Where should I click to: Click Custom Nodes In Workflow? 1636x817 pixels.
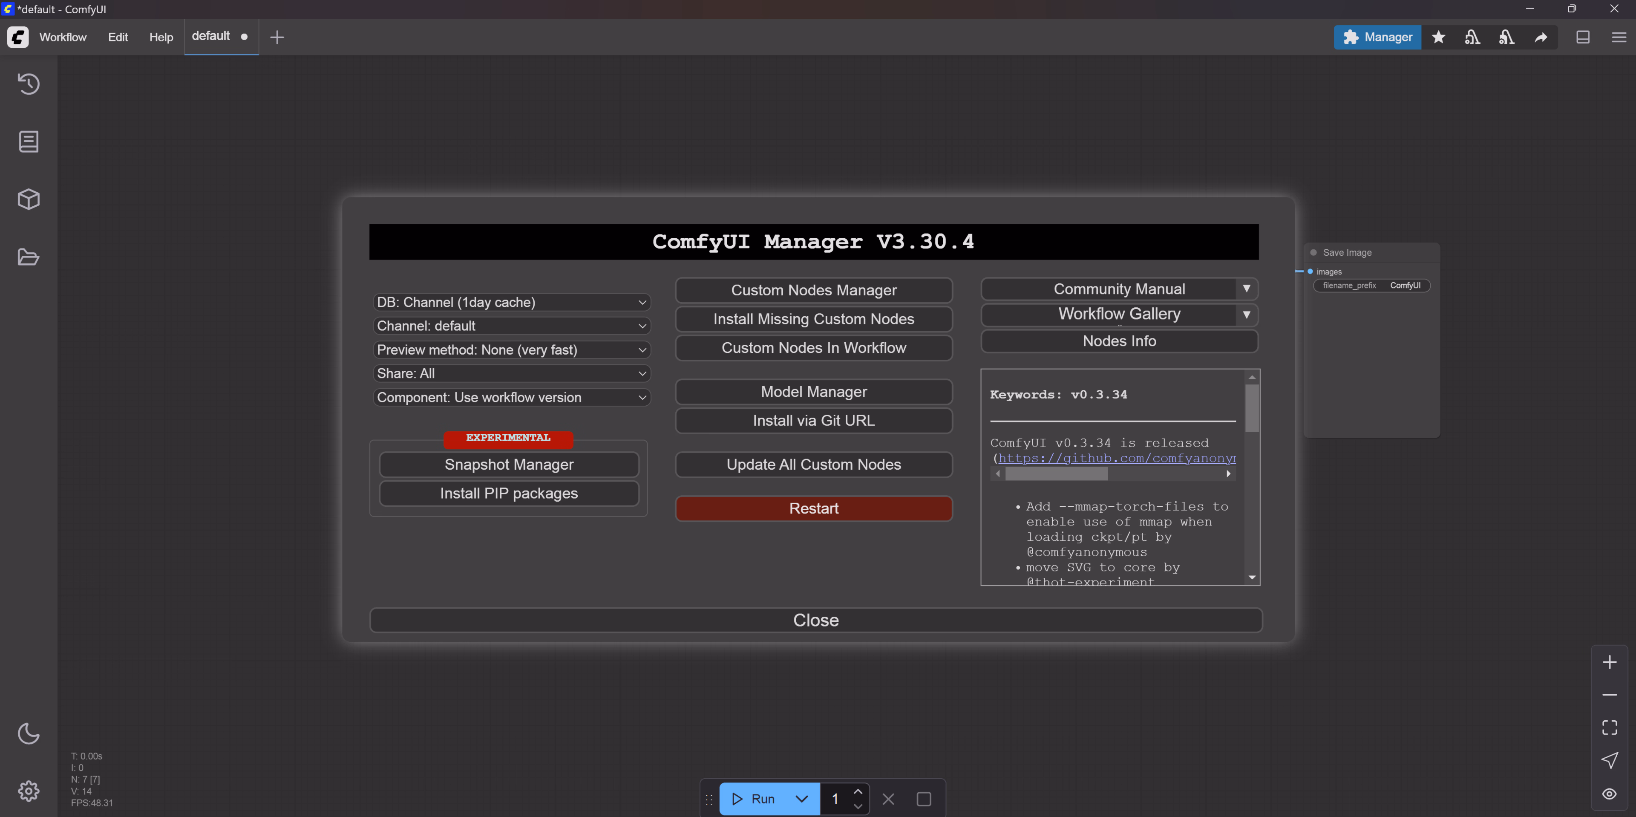click(814, 347)
